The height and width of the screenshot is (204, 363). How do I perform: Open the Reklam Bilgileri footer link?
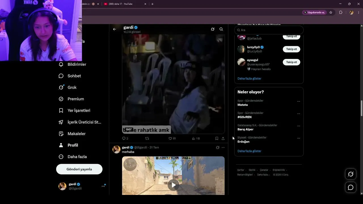245,175
